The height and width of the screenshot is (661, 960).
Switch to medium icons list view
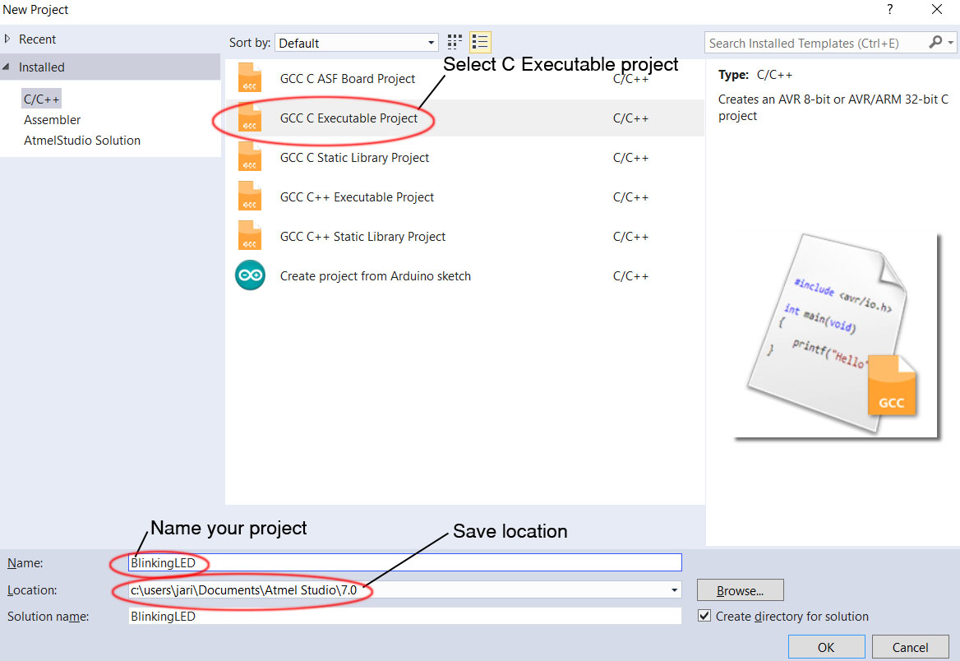point(480,42)
